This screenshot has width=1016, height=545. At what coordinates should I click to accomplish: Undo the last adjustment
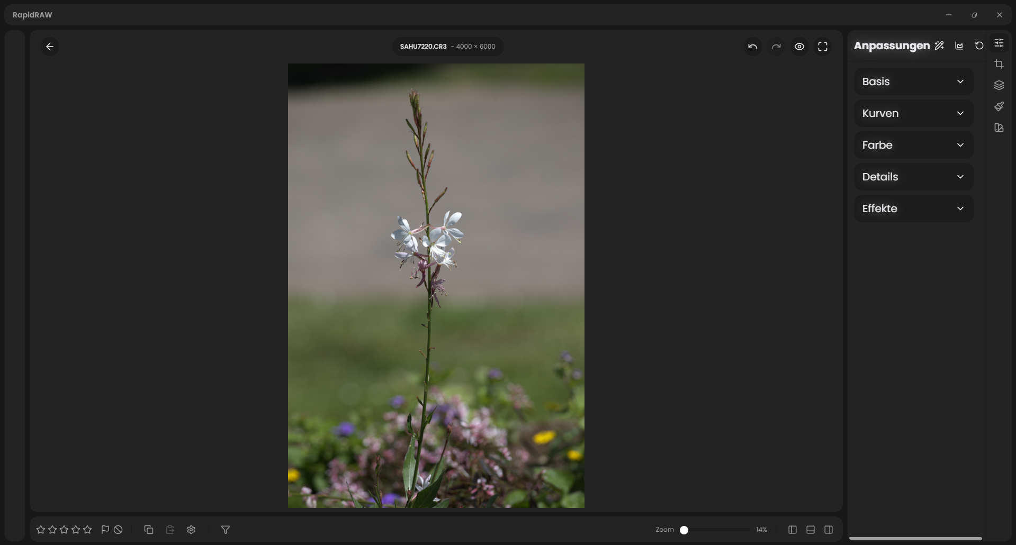752,47
